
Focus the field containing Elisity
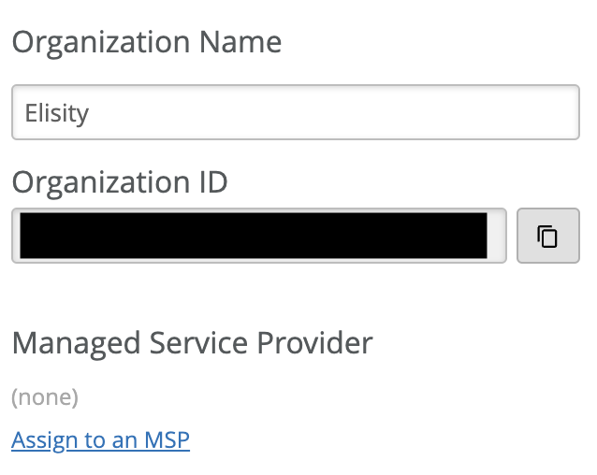(296, 113)
